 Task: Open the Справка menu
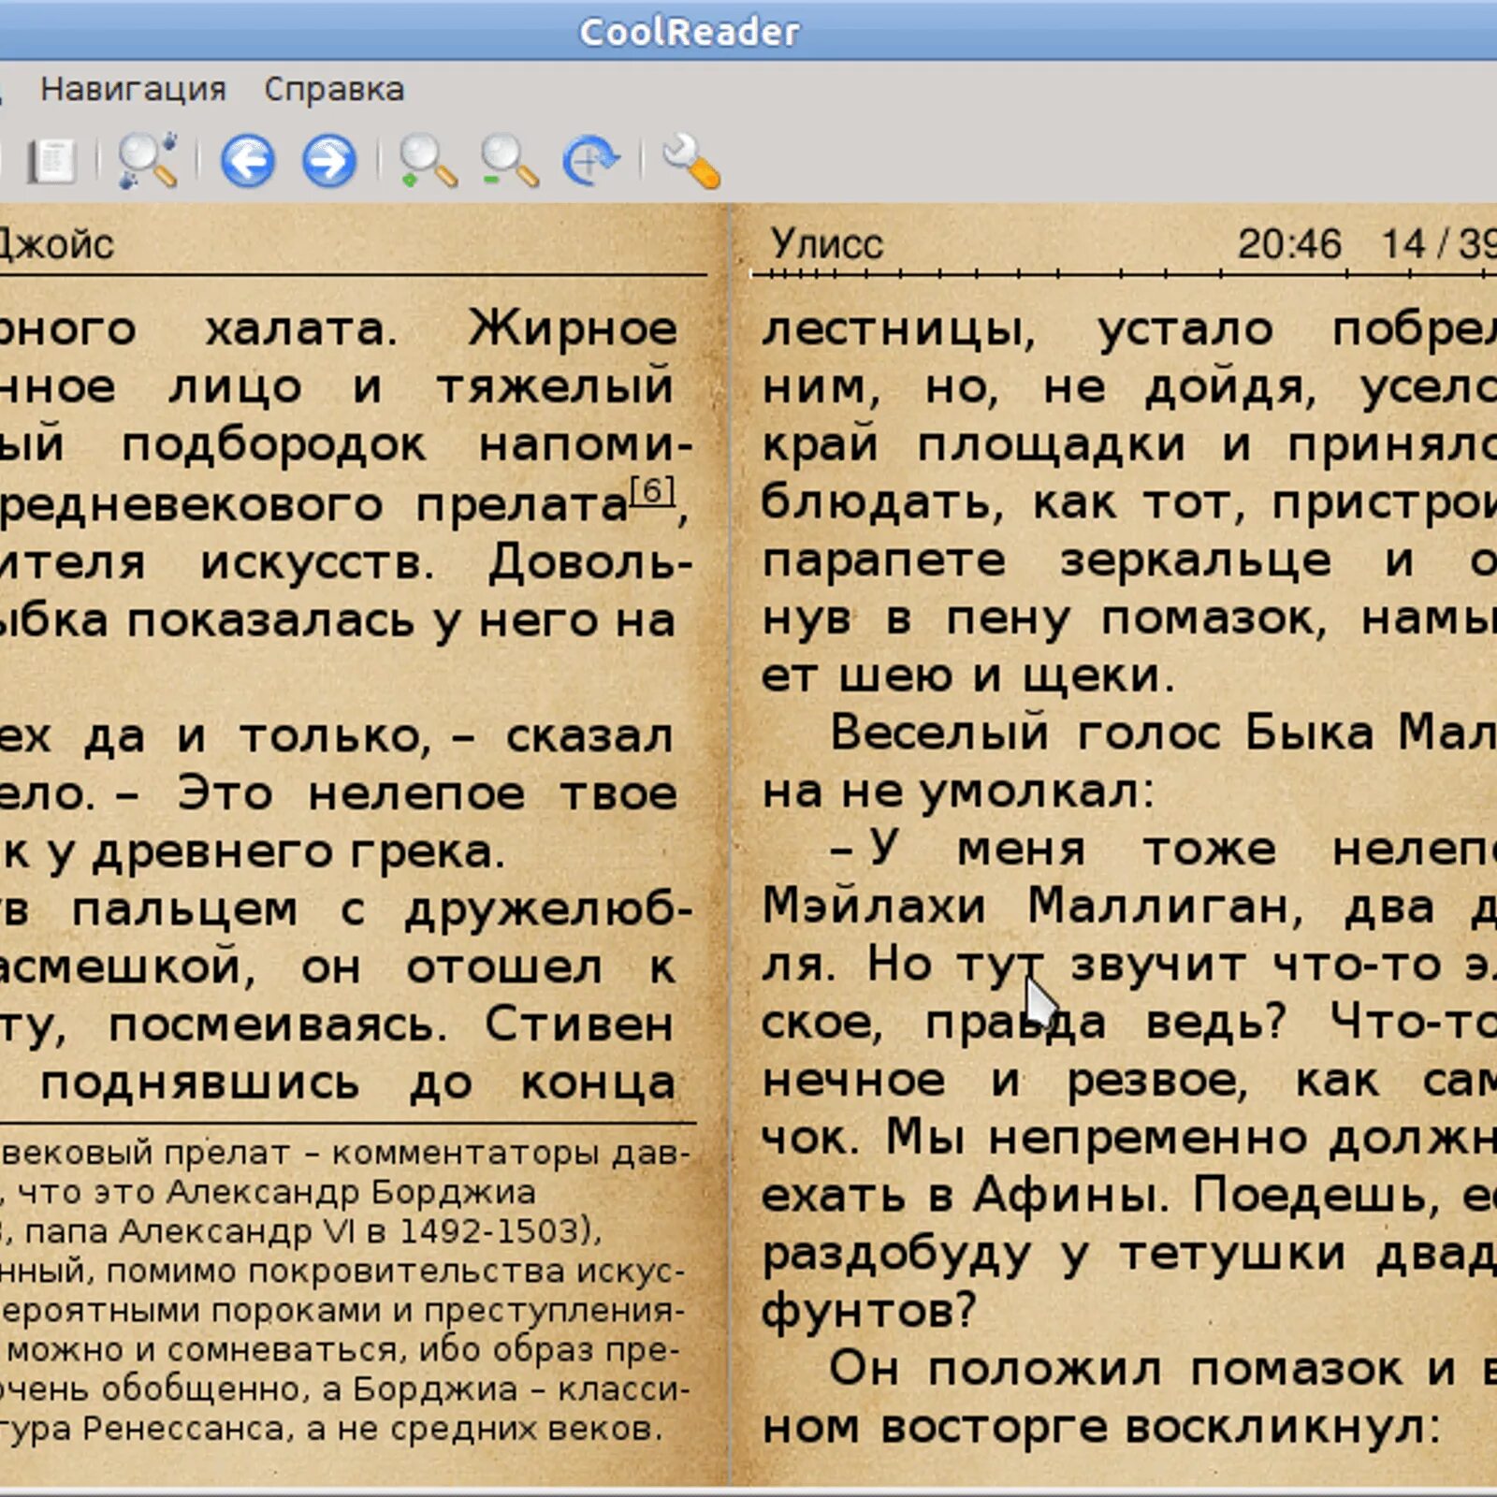[x=334, y=89]
